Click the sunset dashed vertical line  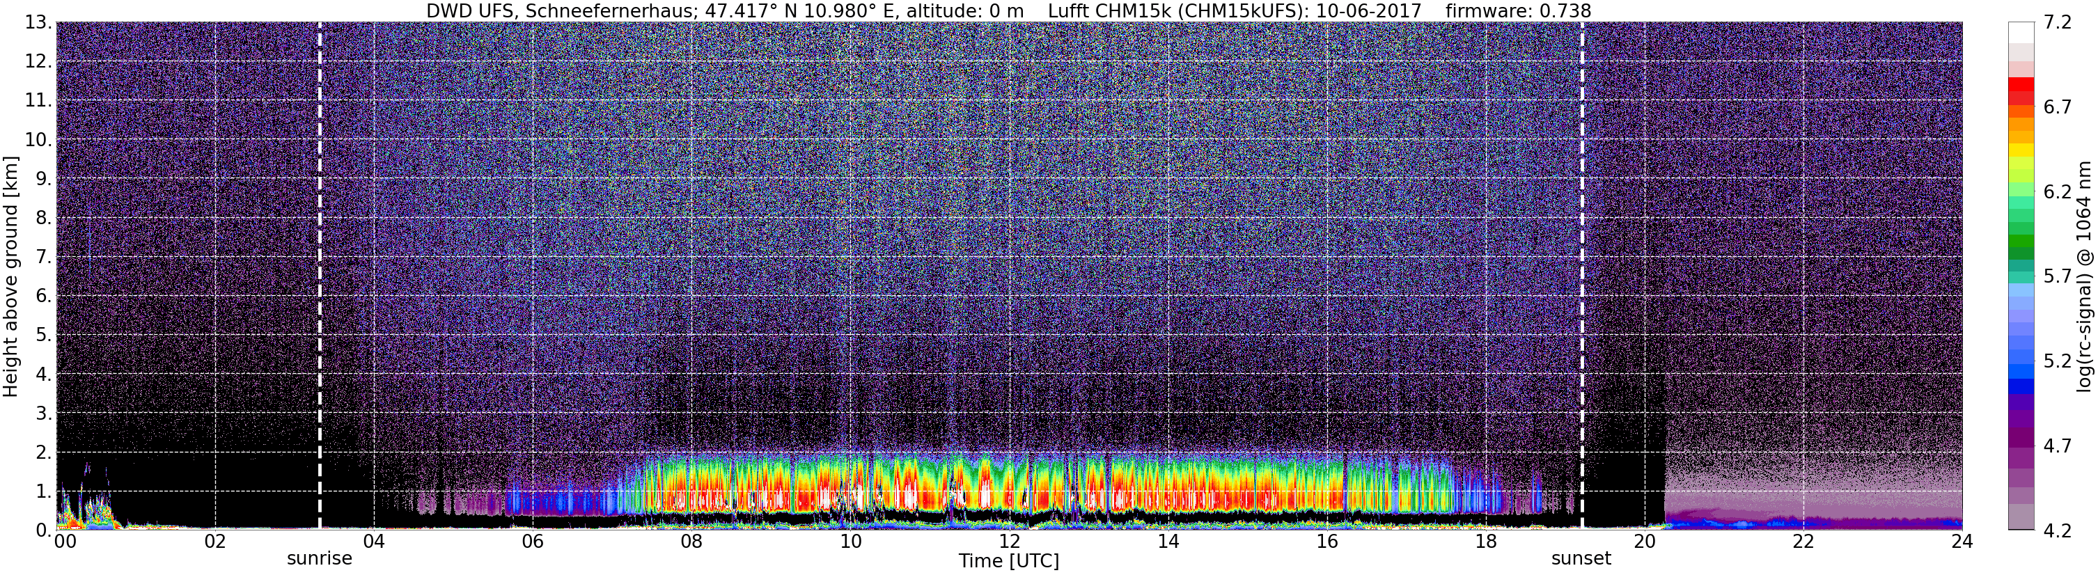coord(1581,275)
